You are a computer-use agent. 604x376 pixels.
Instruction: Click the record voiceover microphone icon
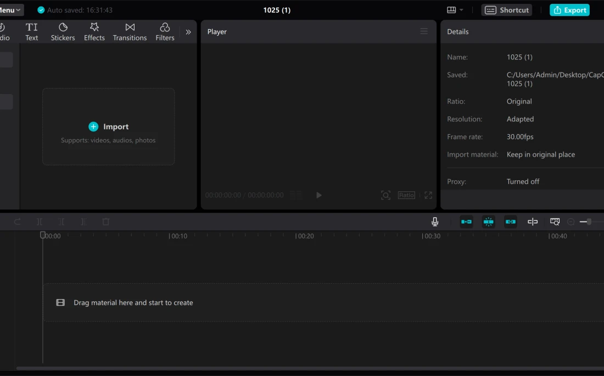click(435, 222)
